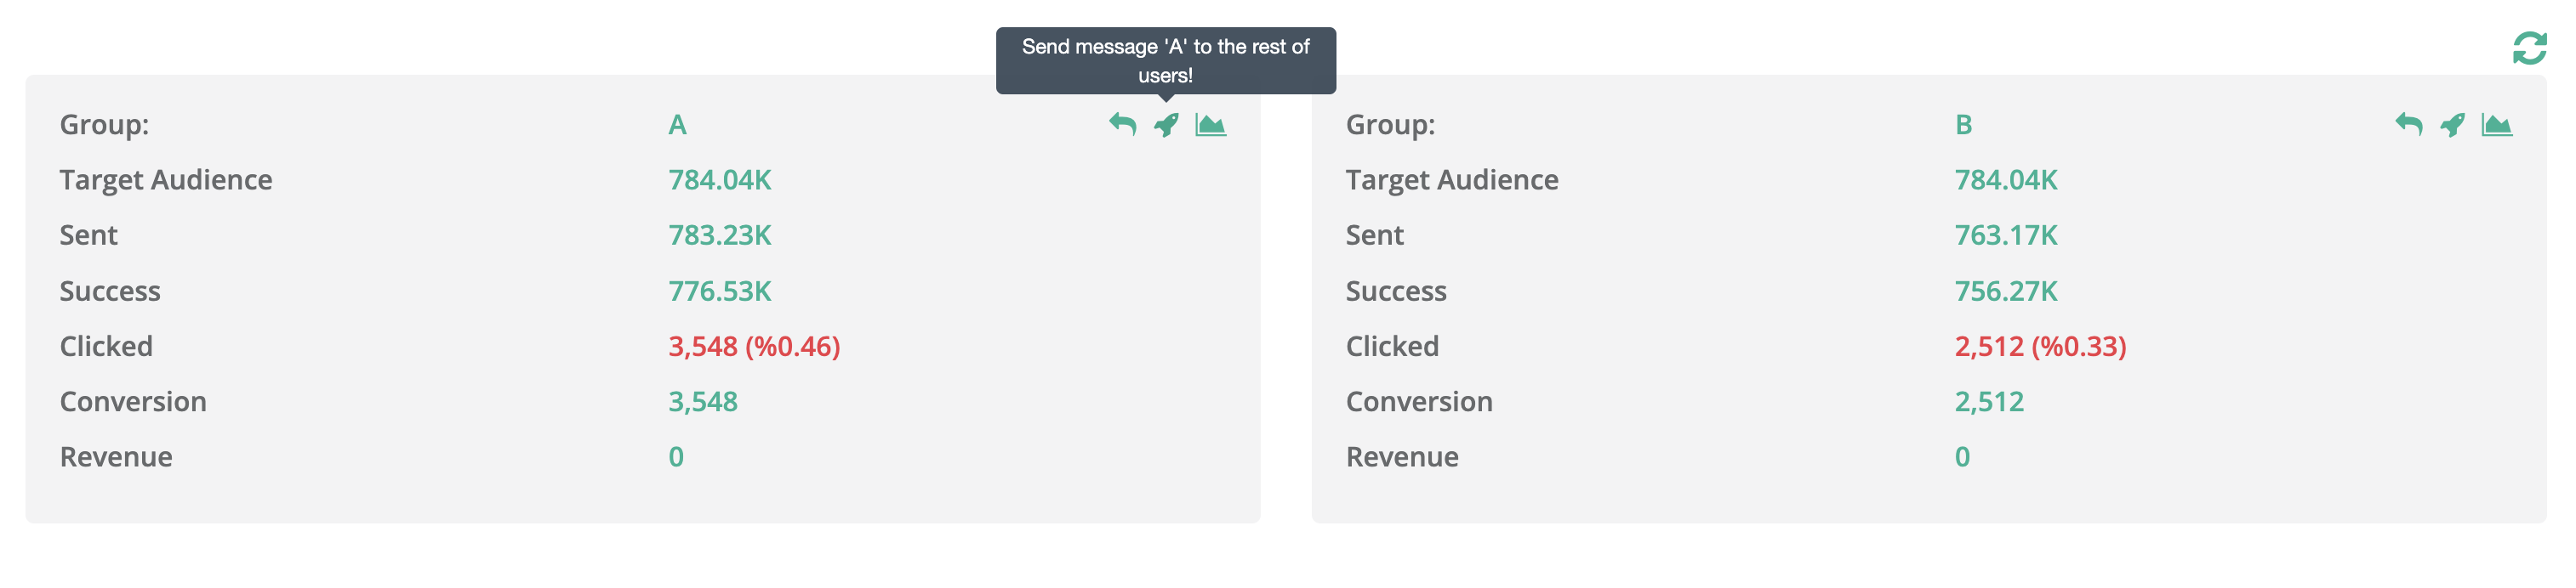Viewport: 2576px width, 588px height.
Task: Click Group B's Sent value 763.17K
Action: (x=2006, y=235)
